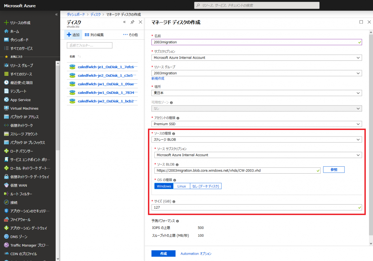Click Browse (参照) button for source BLOB
373x261 pixels.
click(334, 170)
